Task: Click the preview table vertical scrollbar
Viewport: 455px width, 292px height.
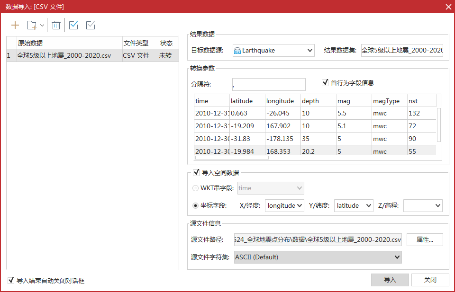Action: click(439, 124)
